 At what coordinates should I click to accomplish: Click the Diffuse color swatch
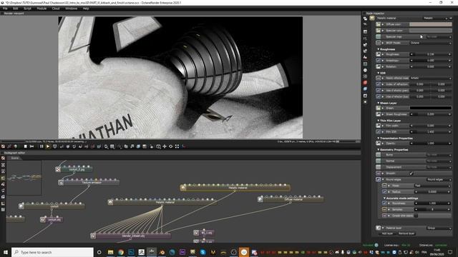[x=431, y=24]
